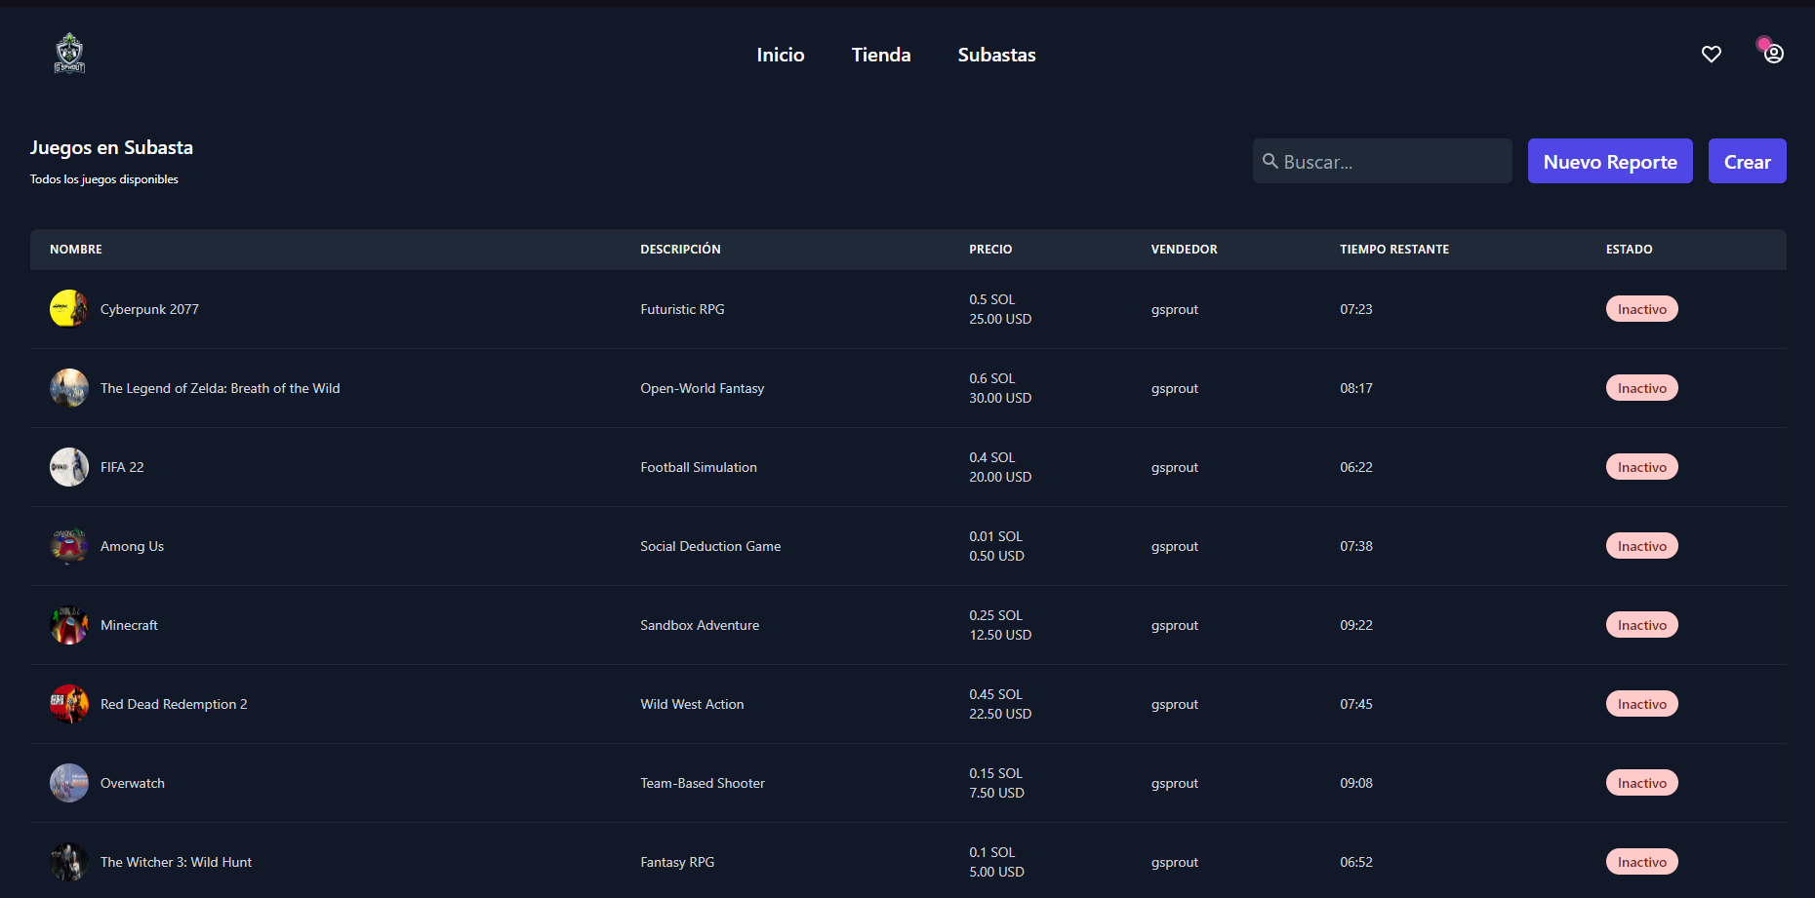Click the 22.50 USD price value
1815x898 pixels.
point(1000,714)
